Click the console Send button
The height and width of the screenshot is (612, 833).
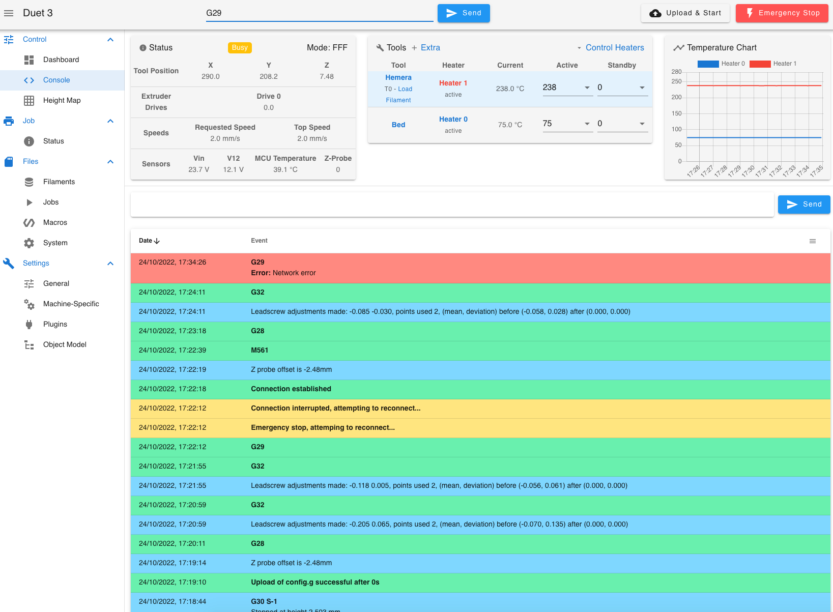point(804,205)
